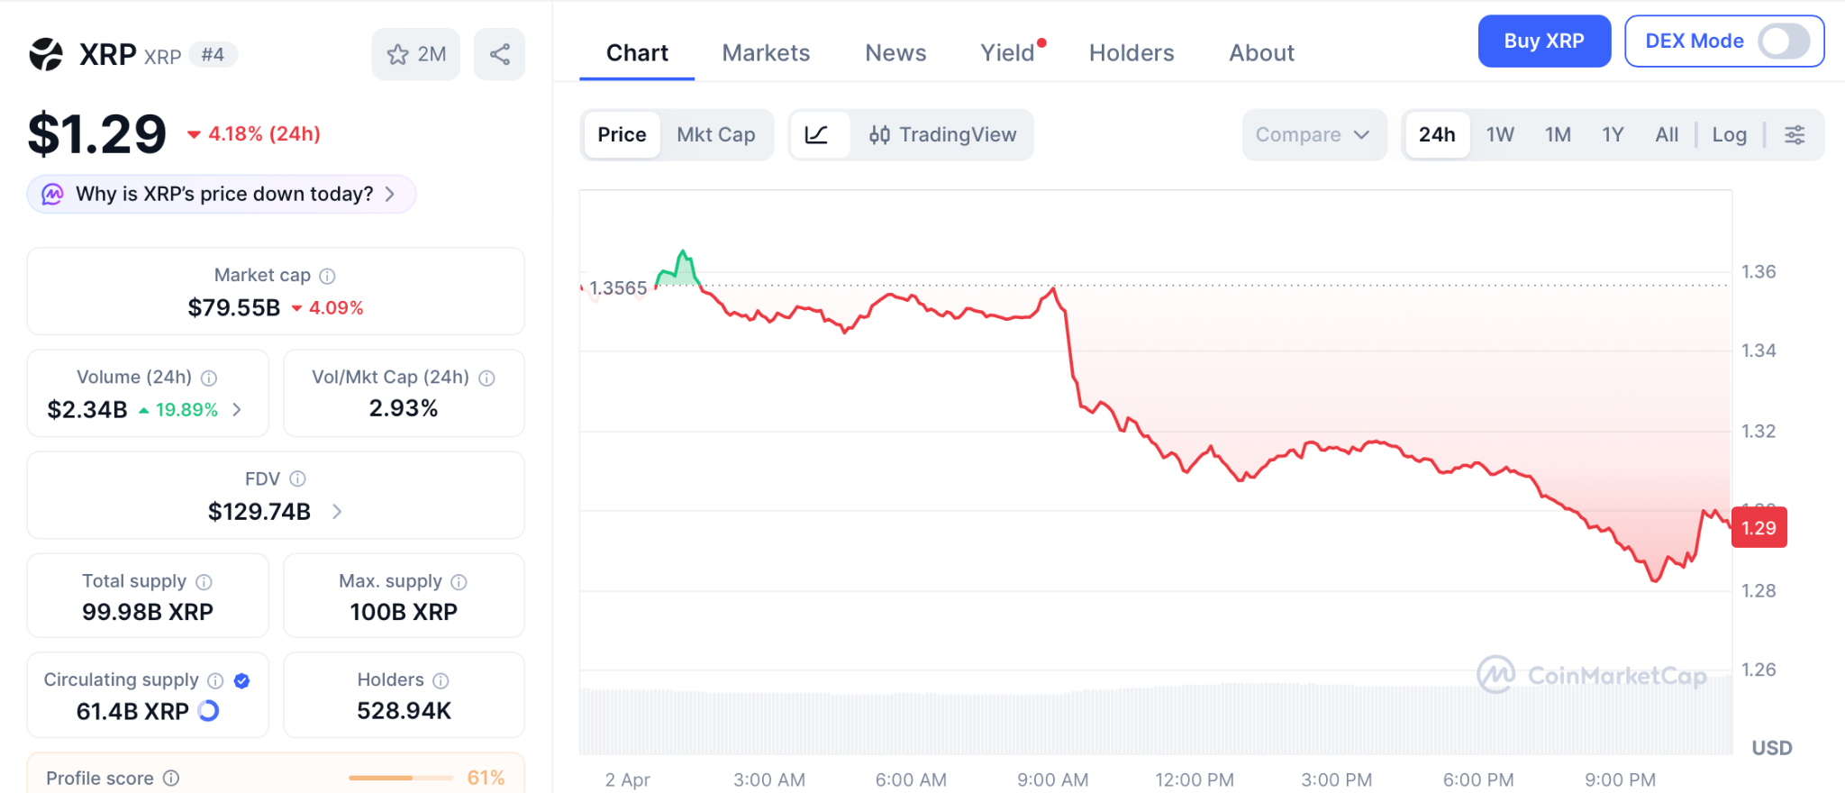This screenshot has height=793, width=1845.
Task: Open the Markets tab
Action: click(x=766, y=53)
